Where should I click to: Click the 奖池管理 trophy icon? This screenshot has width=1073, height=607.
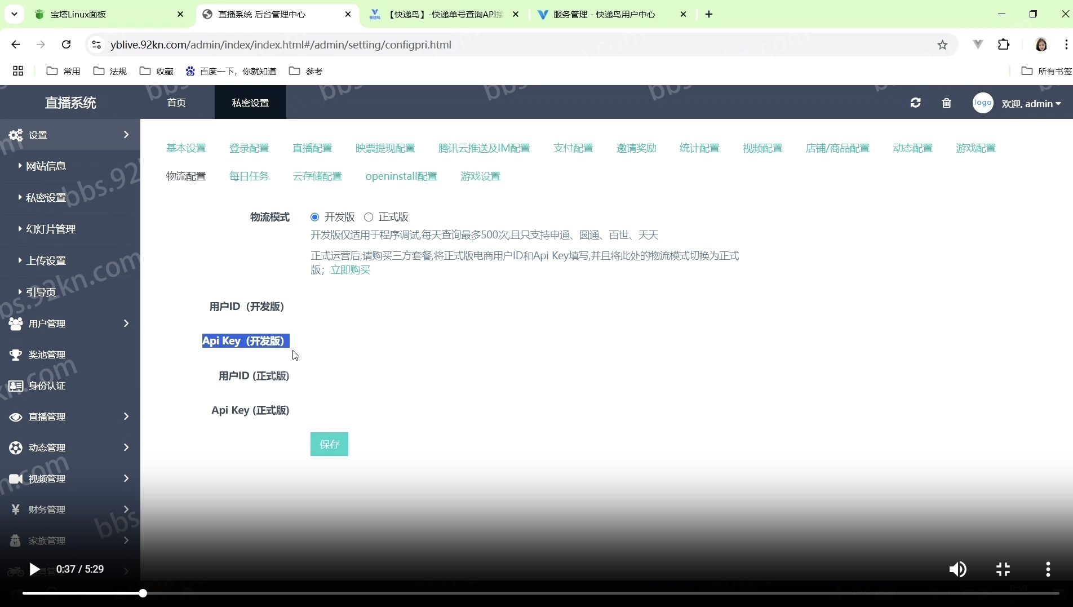[16, 355]
